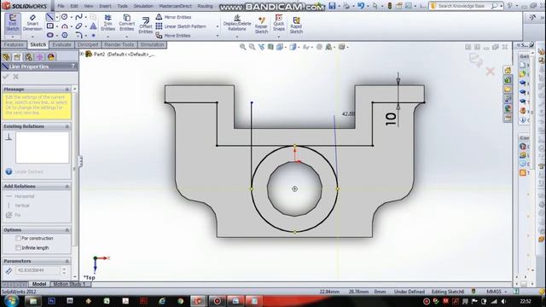
Task: Open the Exit Sketch dropdown arrow
Action: click(x=13, y=37)
